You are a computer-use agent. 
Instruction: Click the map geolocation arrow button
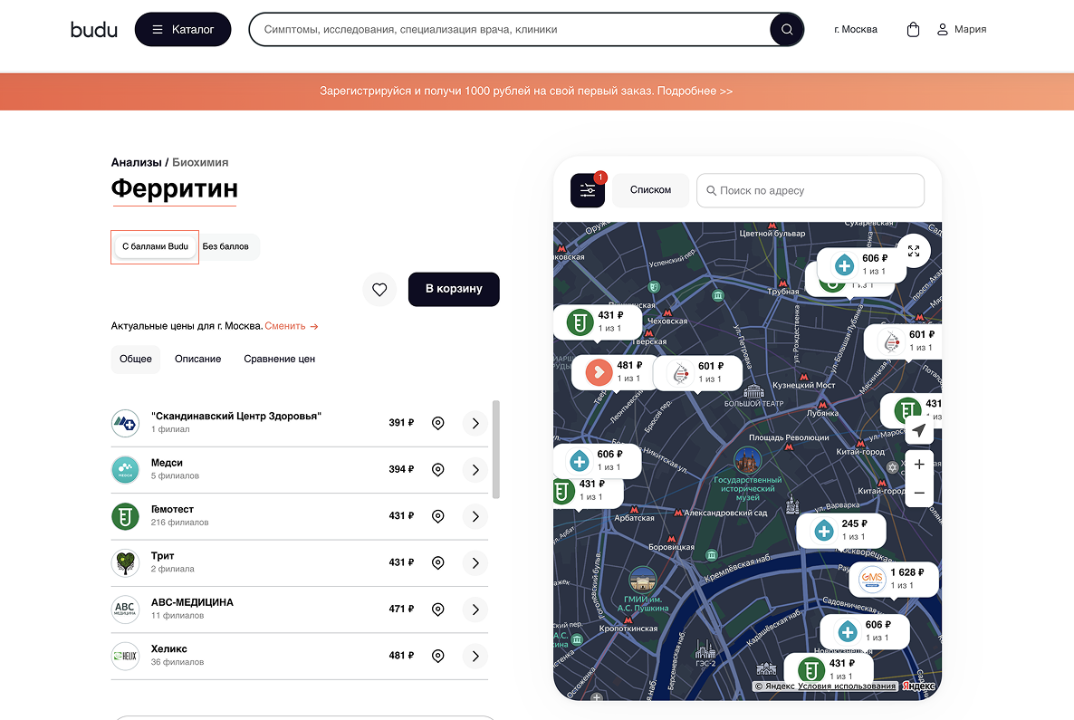click(919, 430)
